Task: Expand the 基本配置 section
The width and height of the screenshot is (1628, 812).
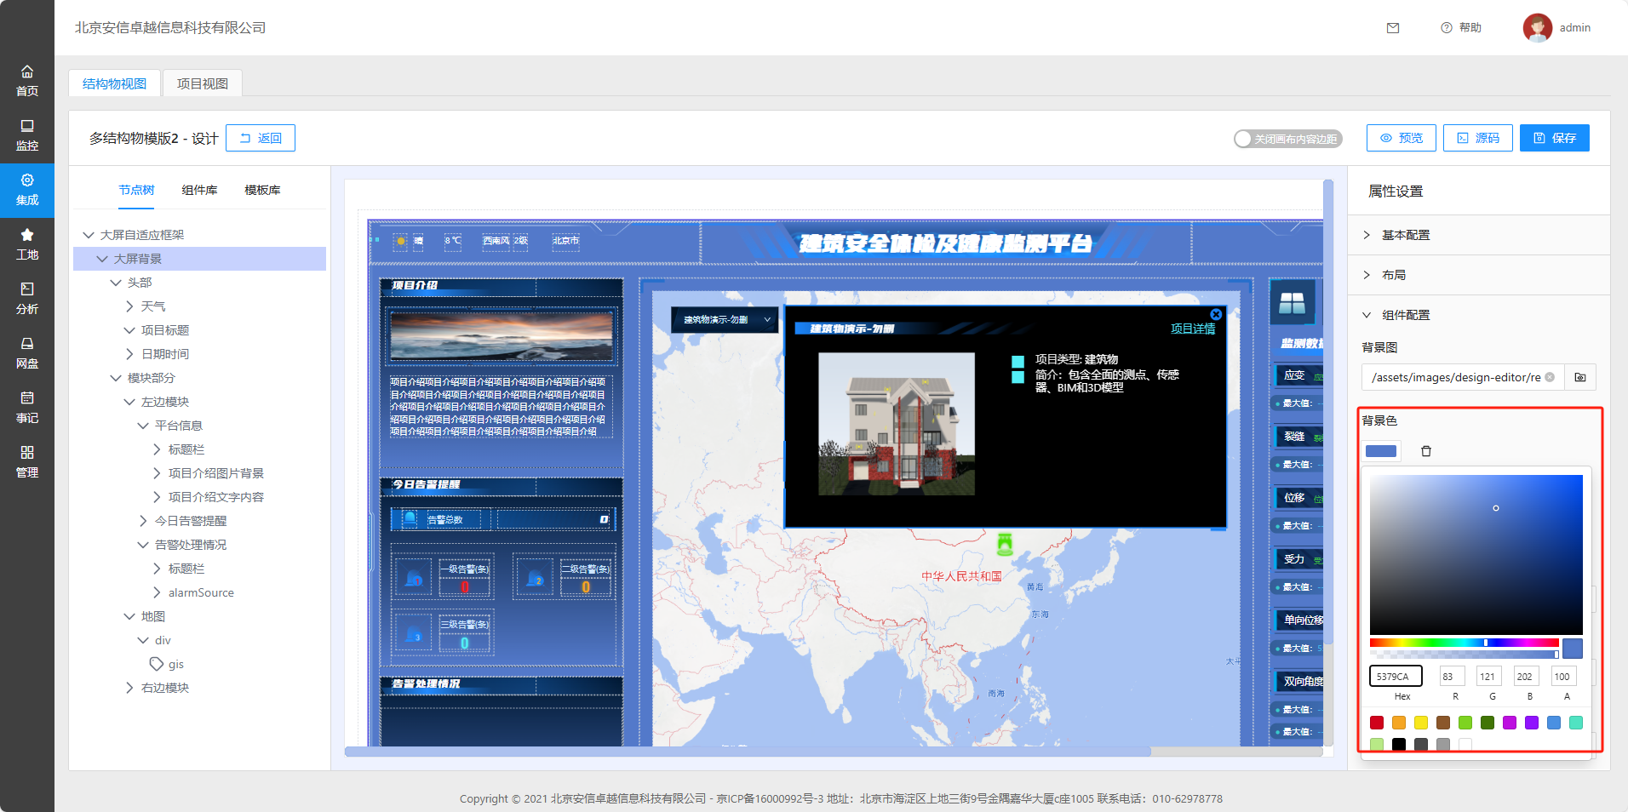Action: click(1405, 235)
